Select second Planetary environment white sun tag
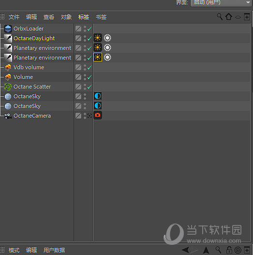Screen dimensions: 253x255 tap(107, 57)
